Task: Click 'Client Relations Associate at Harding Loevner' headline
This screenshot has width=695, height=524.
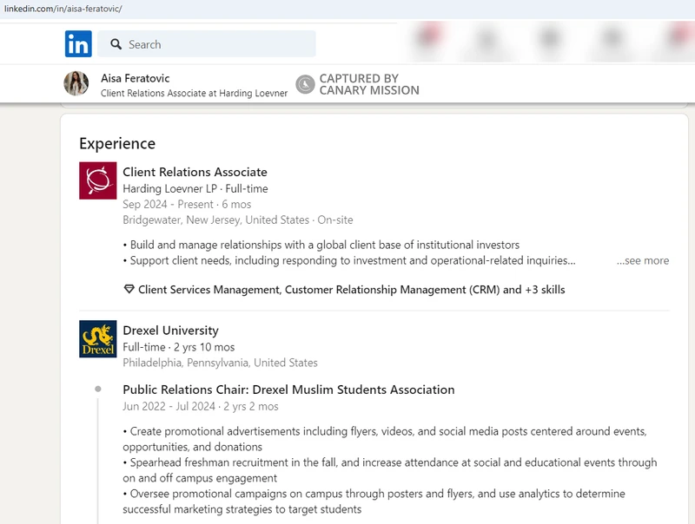Action: pyautogui.click(x=194, y=93)
